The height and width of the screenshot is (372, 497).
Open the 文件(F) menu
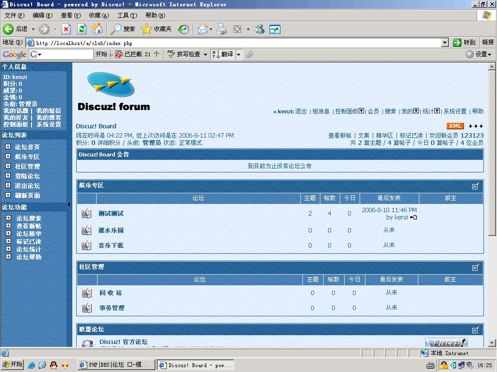click(x=15, y=15)
